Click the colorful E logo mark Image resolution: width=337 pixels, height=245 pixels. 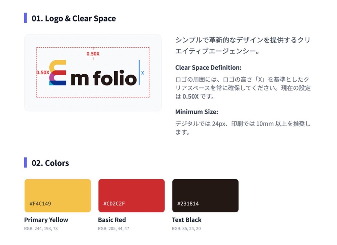(x=57, y=73)
